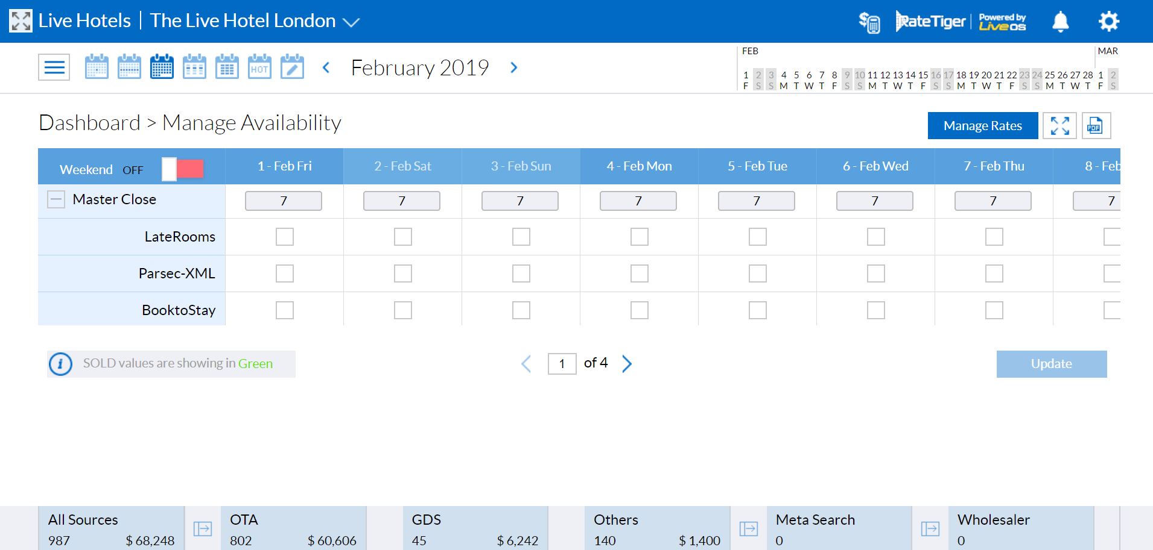Click the arrow icon after Others card
Screen dimensions: 1153x550
point(749,529)
